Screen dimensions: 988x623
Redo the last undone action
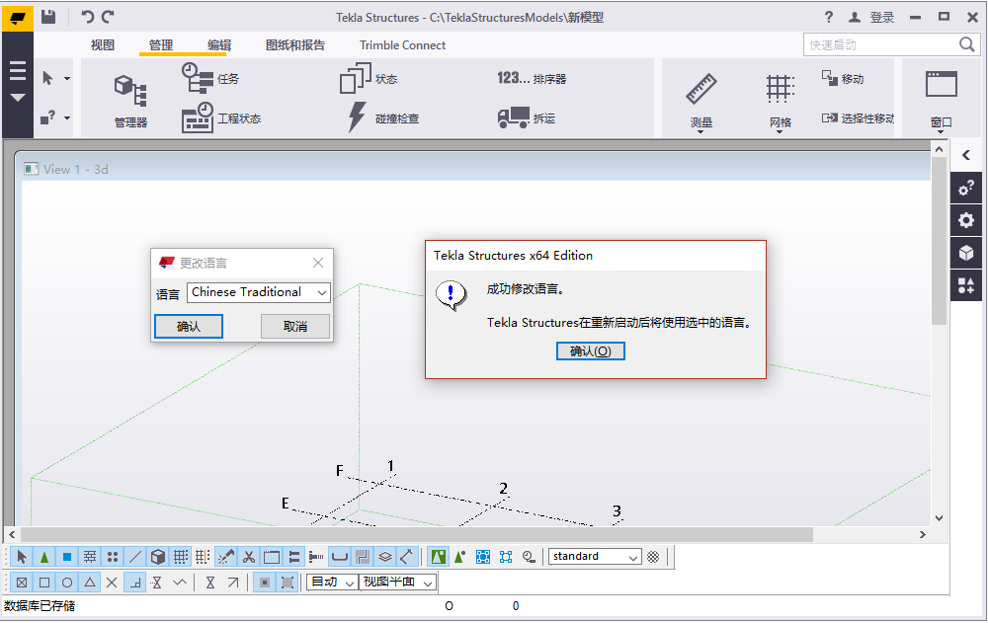(109, 17)
